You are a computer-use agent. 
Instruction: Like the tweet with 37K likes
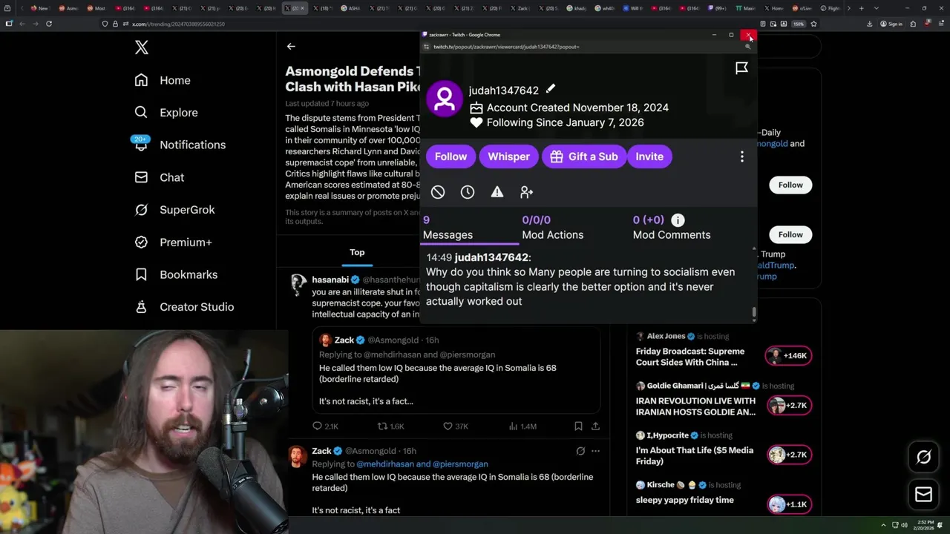(x=456, y=426)
